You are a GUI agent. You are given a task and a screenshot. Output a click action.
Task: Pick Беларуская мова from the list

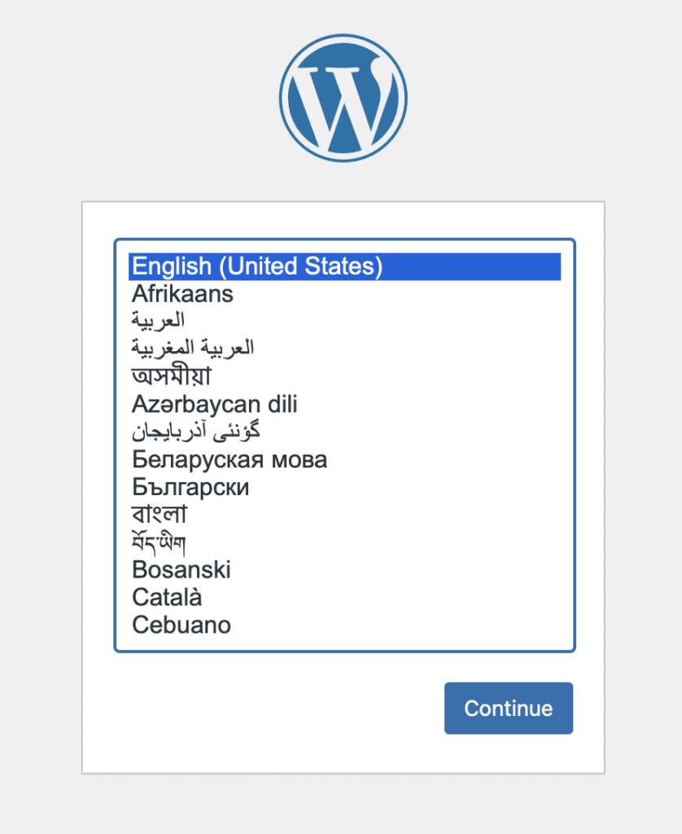[344, 460]
